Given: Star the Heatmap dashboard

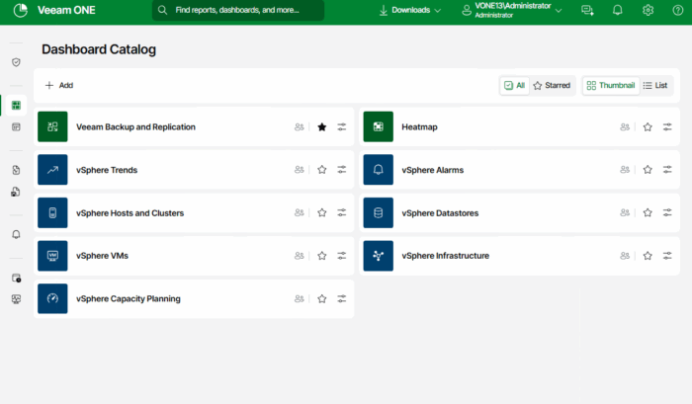Looking at the screenshot, I should 648,126.
